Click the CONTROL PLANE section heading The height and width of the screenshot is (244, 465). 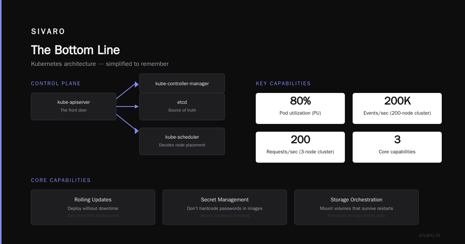point(56,83)
